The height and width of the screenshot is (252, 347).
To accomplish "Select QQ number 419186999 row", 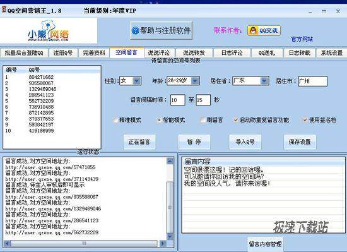I will tap(52, 131).
